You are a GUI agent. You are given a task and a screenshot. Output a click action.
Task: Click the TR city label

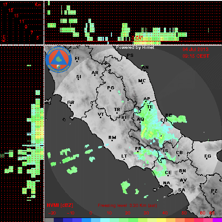[117, 110]
